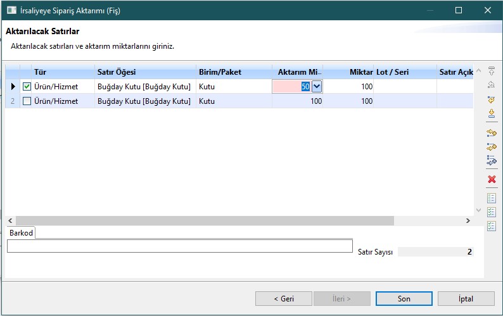The width and height of the screenshot is (503, 316).
Task: Select the Barkod tab
Action: [x=21, y=233]
